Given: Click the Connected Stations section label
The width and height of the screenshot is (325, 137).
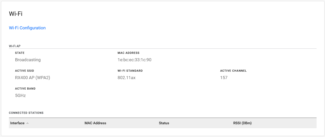Looking at the screenshot, I should [x=26, y=113].
